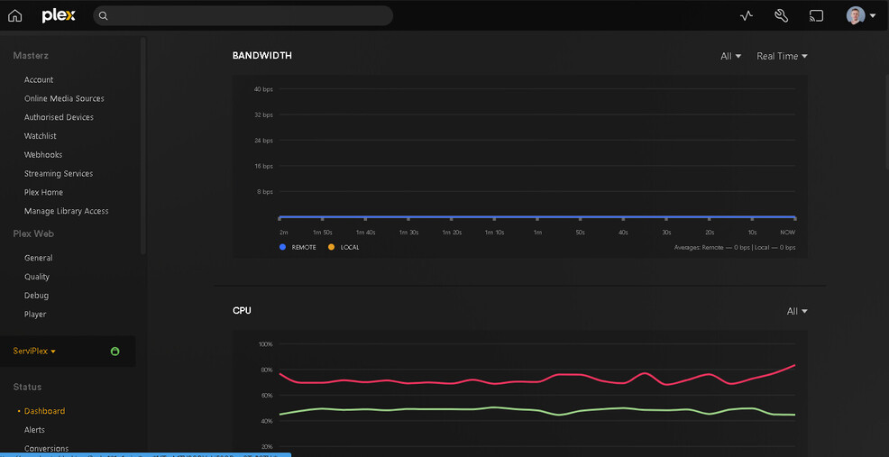Click the 'Masterz' section heading
This screenshot has width=889, height=457.
[x=31, y=56]
